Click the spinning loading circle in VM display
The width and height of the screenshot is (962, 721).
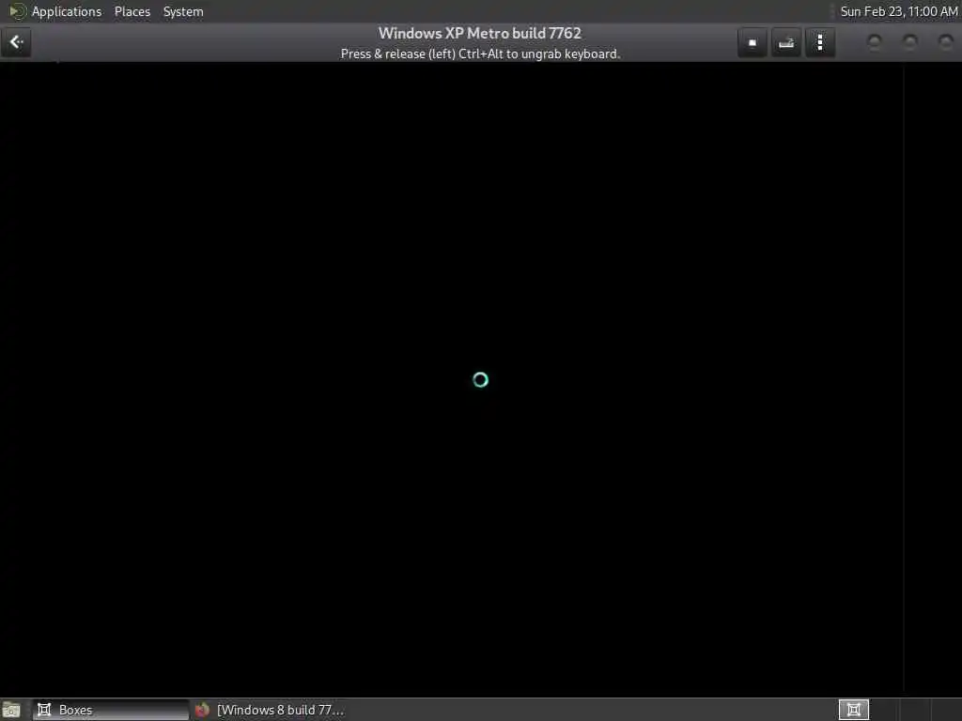480,380
